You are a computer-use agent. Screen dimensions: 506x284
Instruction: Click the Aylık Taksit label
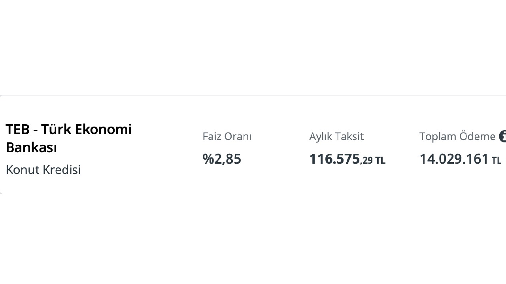pyautogui.click(x=336, y=136)
